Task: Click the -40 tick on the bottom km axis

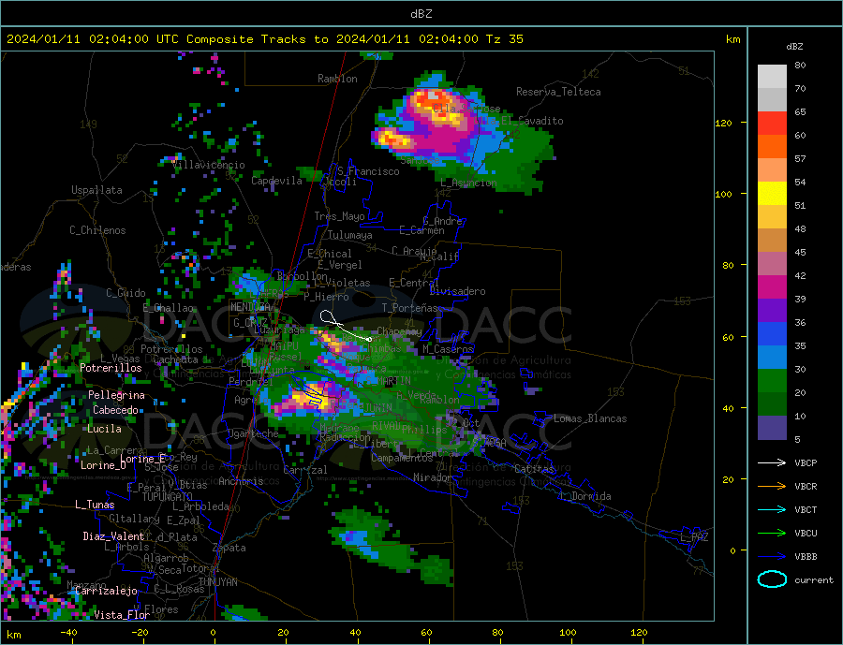Action: pos(68,633)
